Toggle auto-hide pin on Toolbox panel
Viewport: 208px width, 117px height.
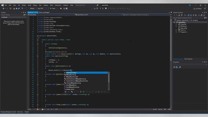tap(24, 12)
